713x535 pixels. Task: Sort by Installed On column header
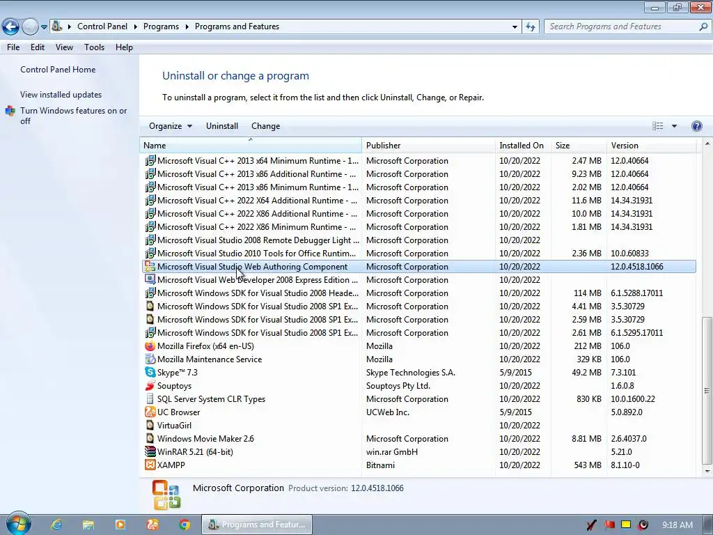coord(523,146)
